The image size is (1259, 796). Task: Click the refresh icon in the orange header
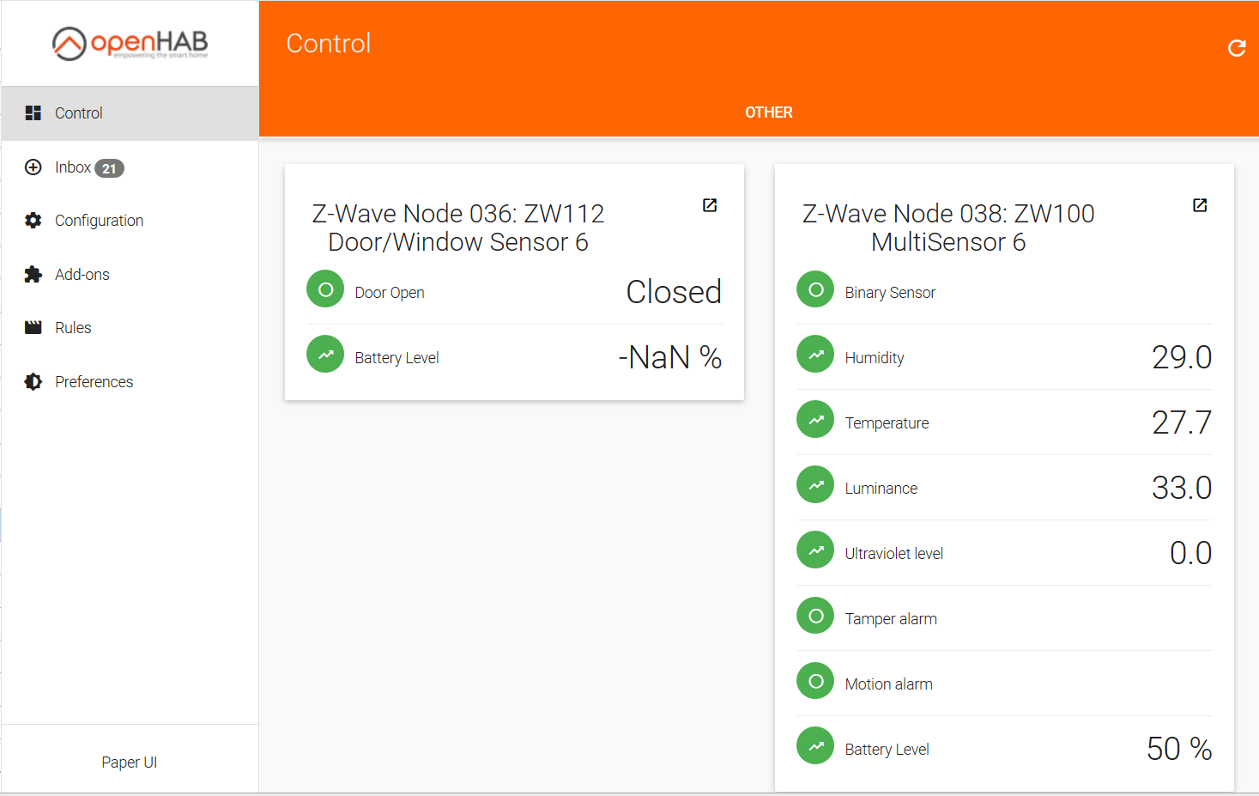pyautogui.click(x=1236, y=49)
